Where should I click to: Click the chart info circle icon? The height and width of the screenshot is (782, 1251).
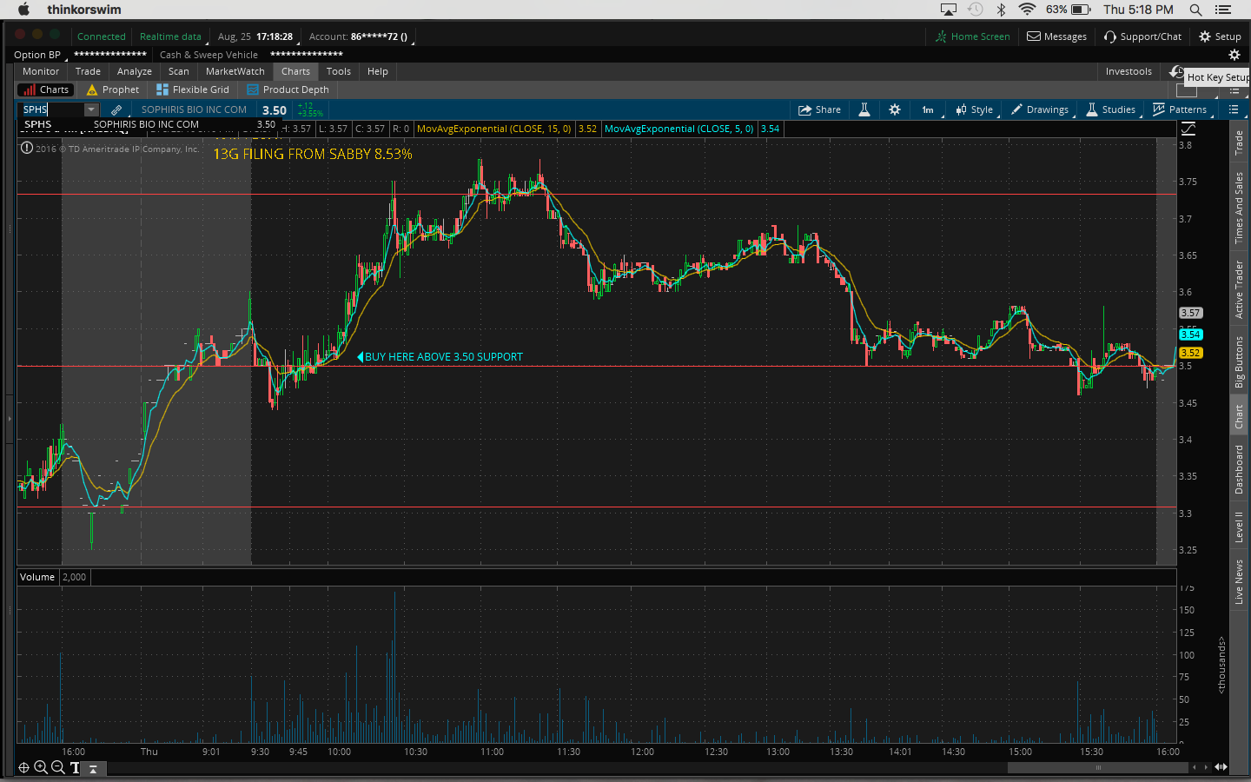(x=26, y=149)
